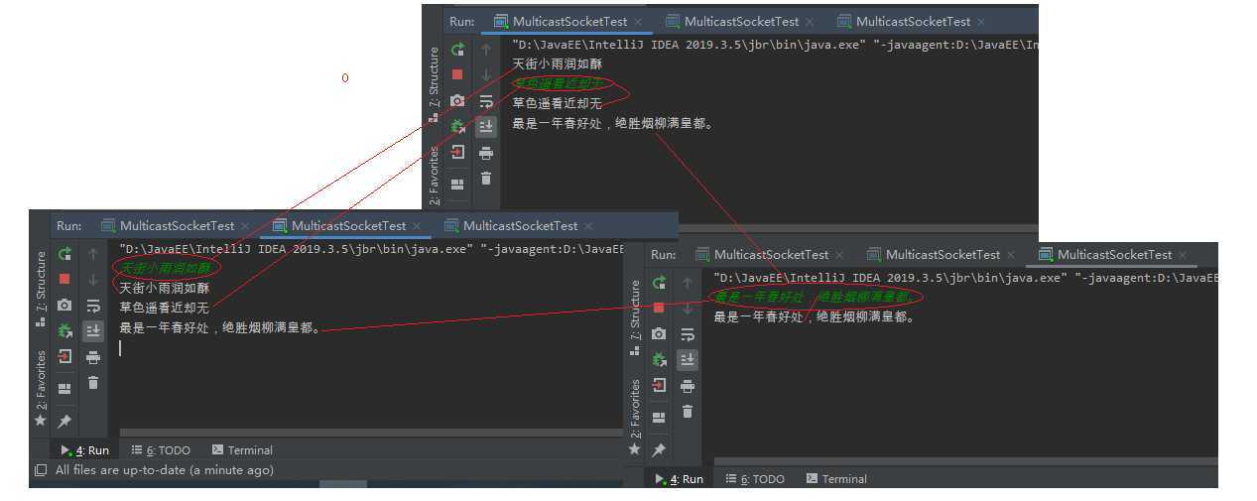
Task: Print console output in the top window
Action: click(486, 153)
